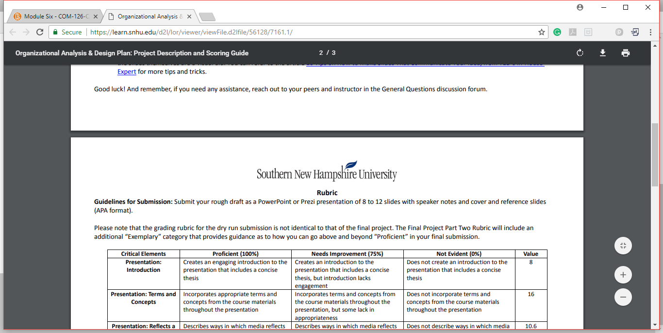The image size is (663, 333).
Task: Open the Chrome three-dot menu
Action: [x=650, y=32]
